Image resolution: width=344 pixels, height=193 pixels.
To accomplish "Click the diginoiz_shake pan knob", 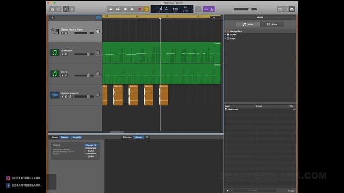I will (x=98, y=95).
